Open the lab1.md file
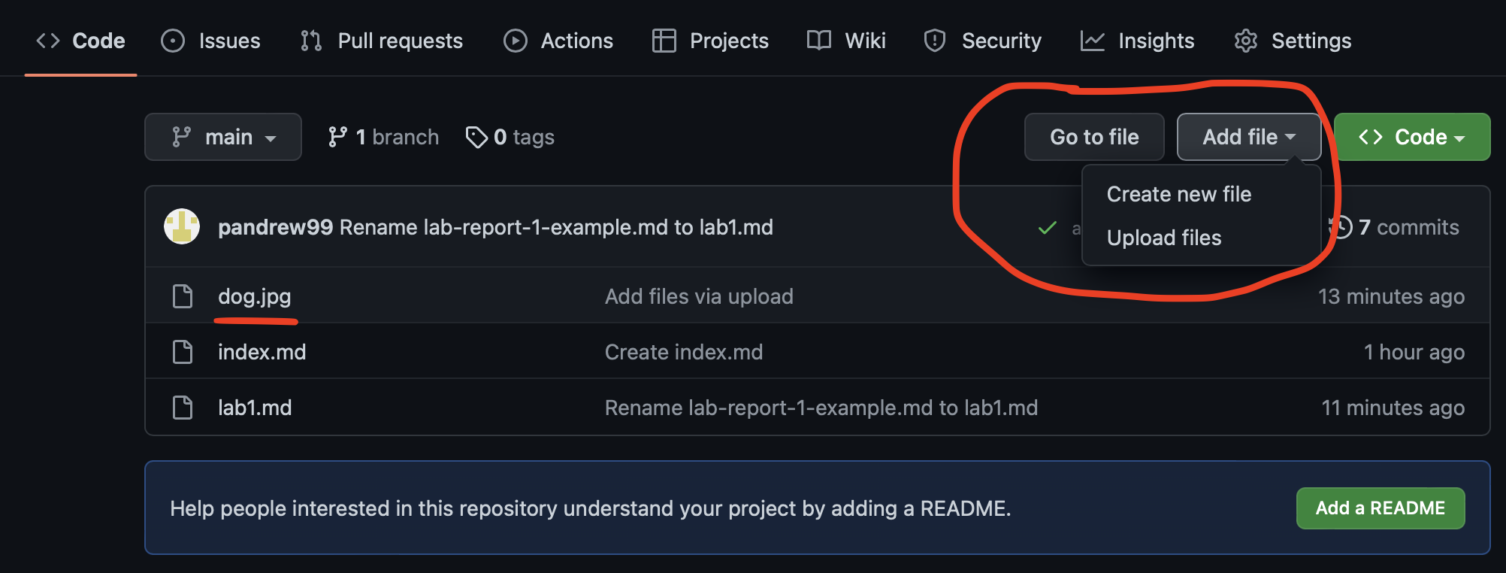1506x573 pixels. point(255,408)
